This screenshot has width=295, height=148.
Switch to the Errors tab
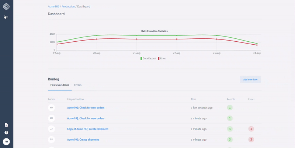tap(78, 85)
